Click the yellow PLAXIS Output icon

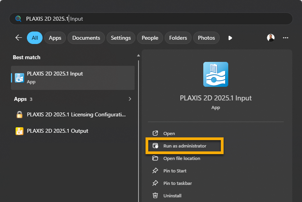pos(19,131)
